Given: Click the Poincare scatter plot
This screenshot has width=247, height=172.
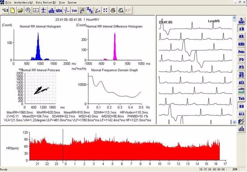Looking at the screenshot, I should click(x=40, y=88).
